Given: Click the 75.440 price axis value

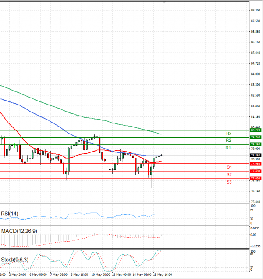Looking at the screenshot, I should point(256,202).
